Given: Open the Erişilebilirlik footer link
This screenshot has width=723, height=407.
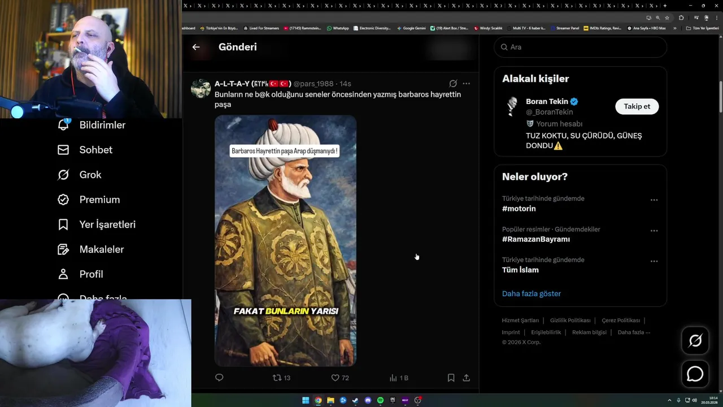Looking at the screenshot, I should pos(546,332).
